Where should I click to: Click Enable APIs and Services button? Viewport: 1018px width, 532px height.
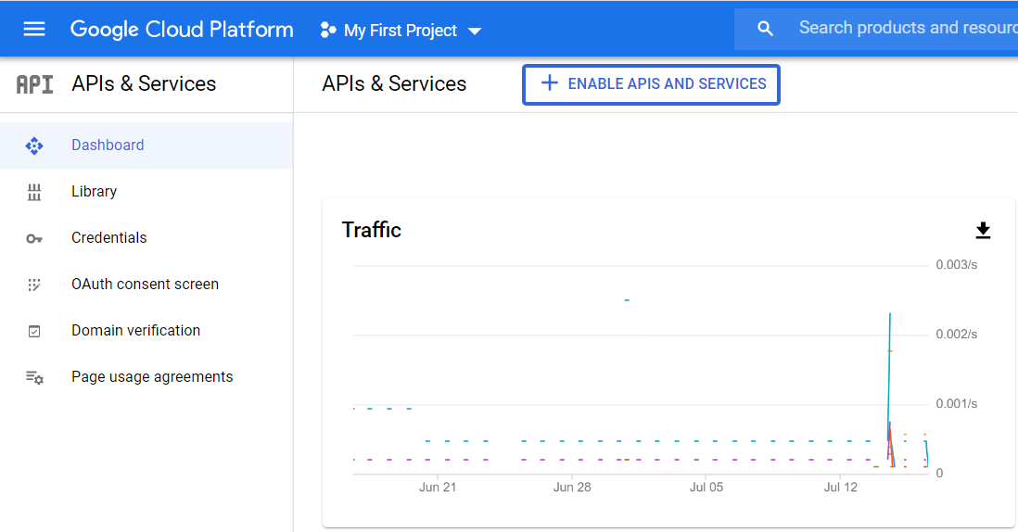point(651,84)
